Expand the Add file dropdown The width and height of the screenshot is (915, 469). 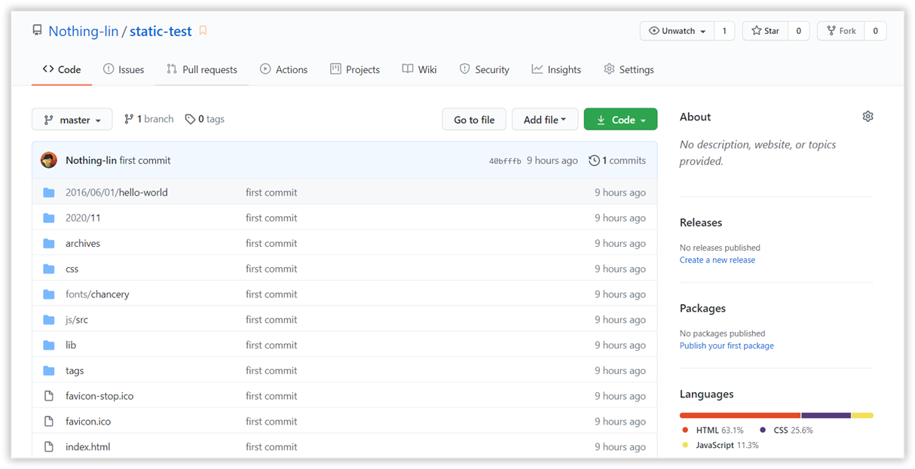pos(544,120)
